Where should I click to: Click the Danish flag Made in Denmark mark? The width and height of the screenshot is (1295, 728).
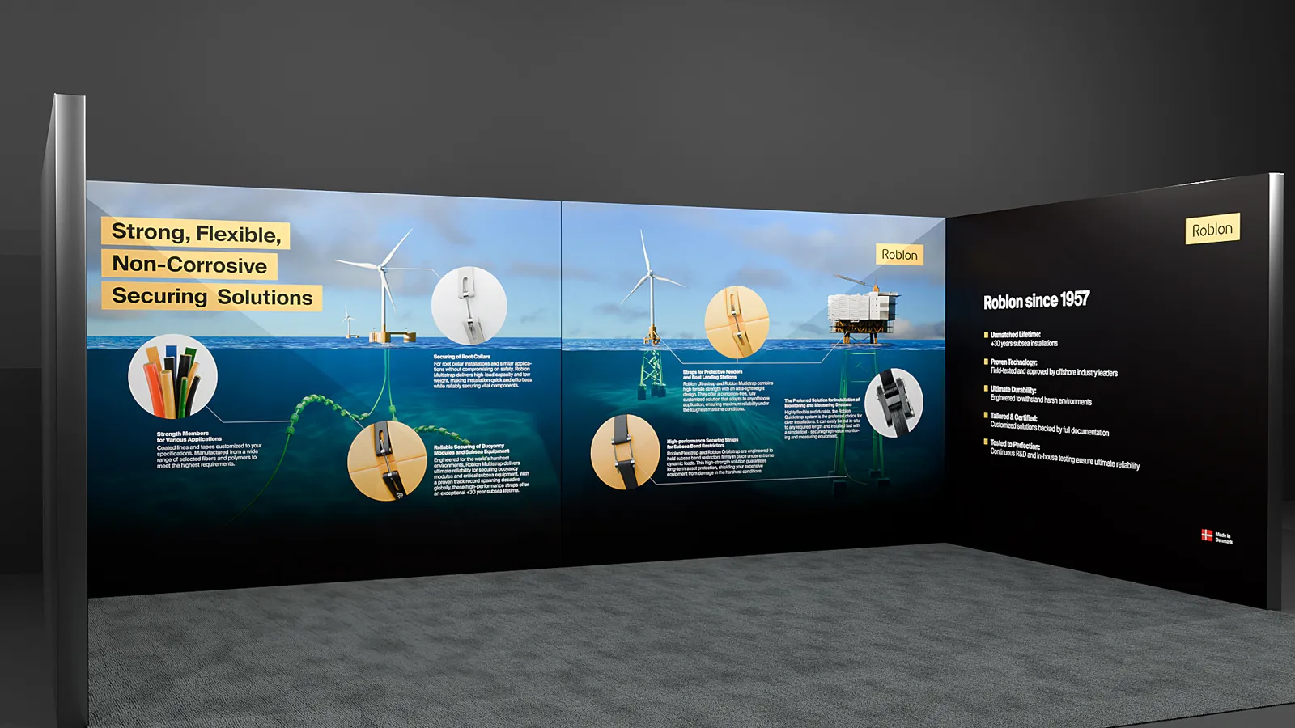tap(1216, 536)
